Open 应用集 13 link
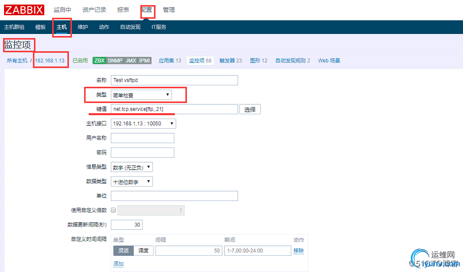 point(170,60)
